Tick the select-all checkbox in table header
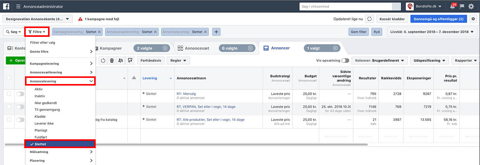Image resolution: width=480 pixels, height=165 pixels. 9,78
